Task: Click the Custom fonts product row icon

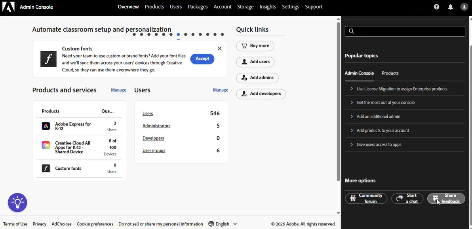Action: [46, 168]
